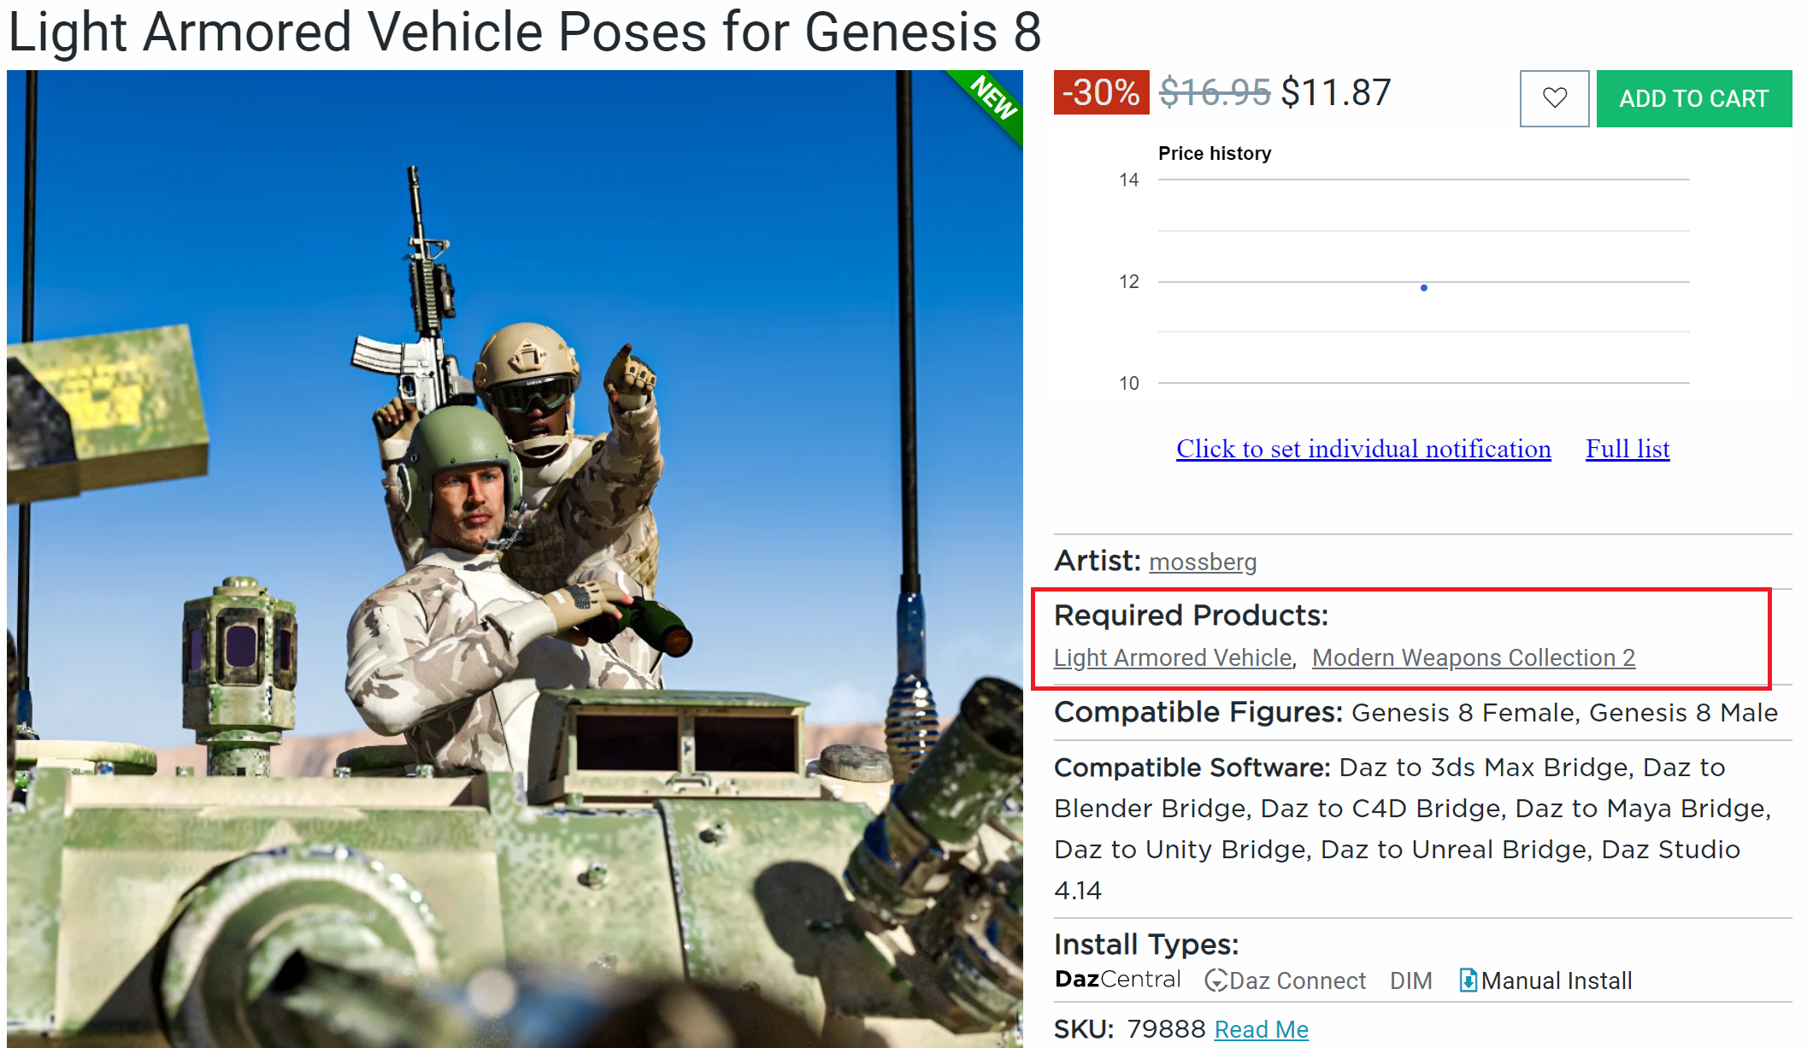Open the individual notification settings link
The image size is (1813, 1048).
coord(1363,449)
